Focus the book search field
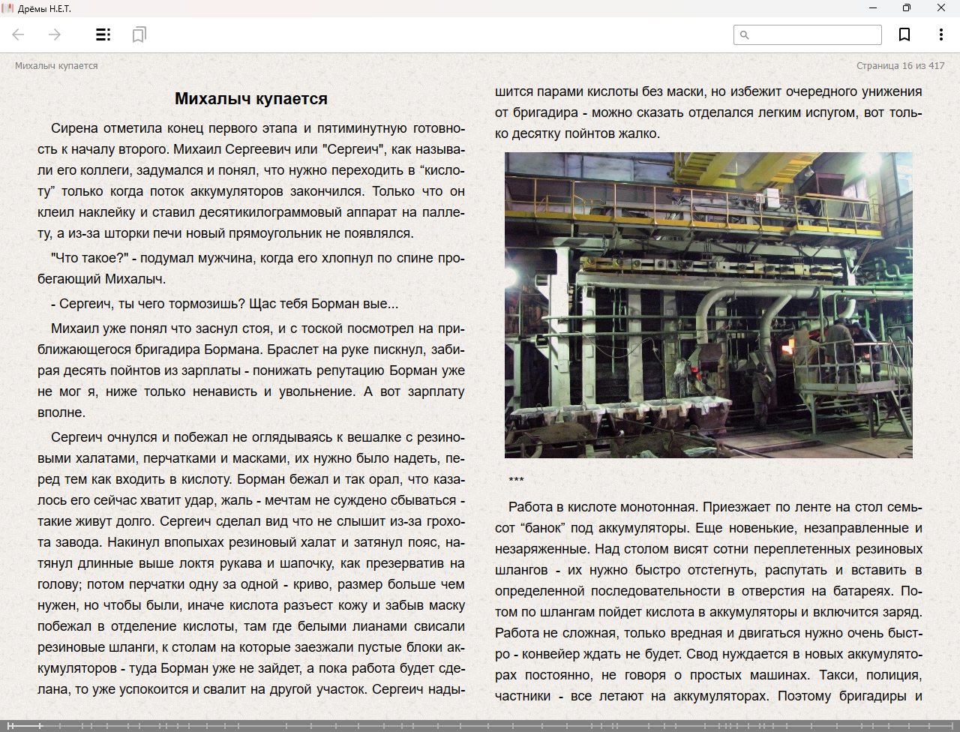 coord(815,35)
